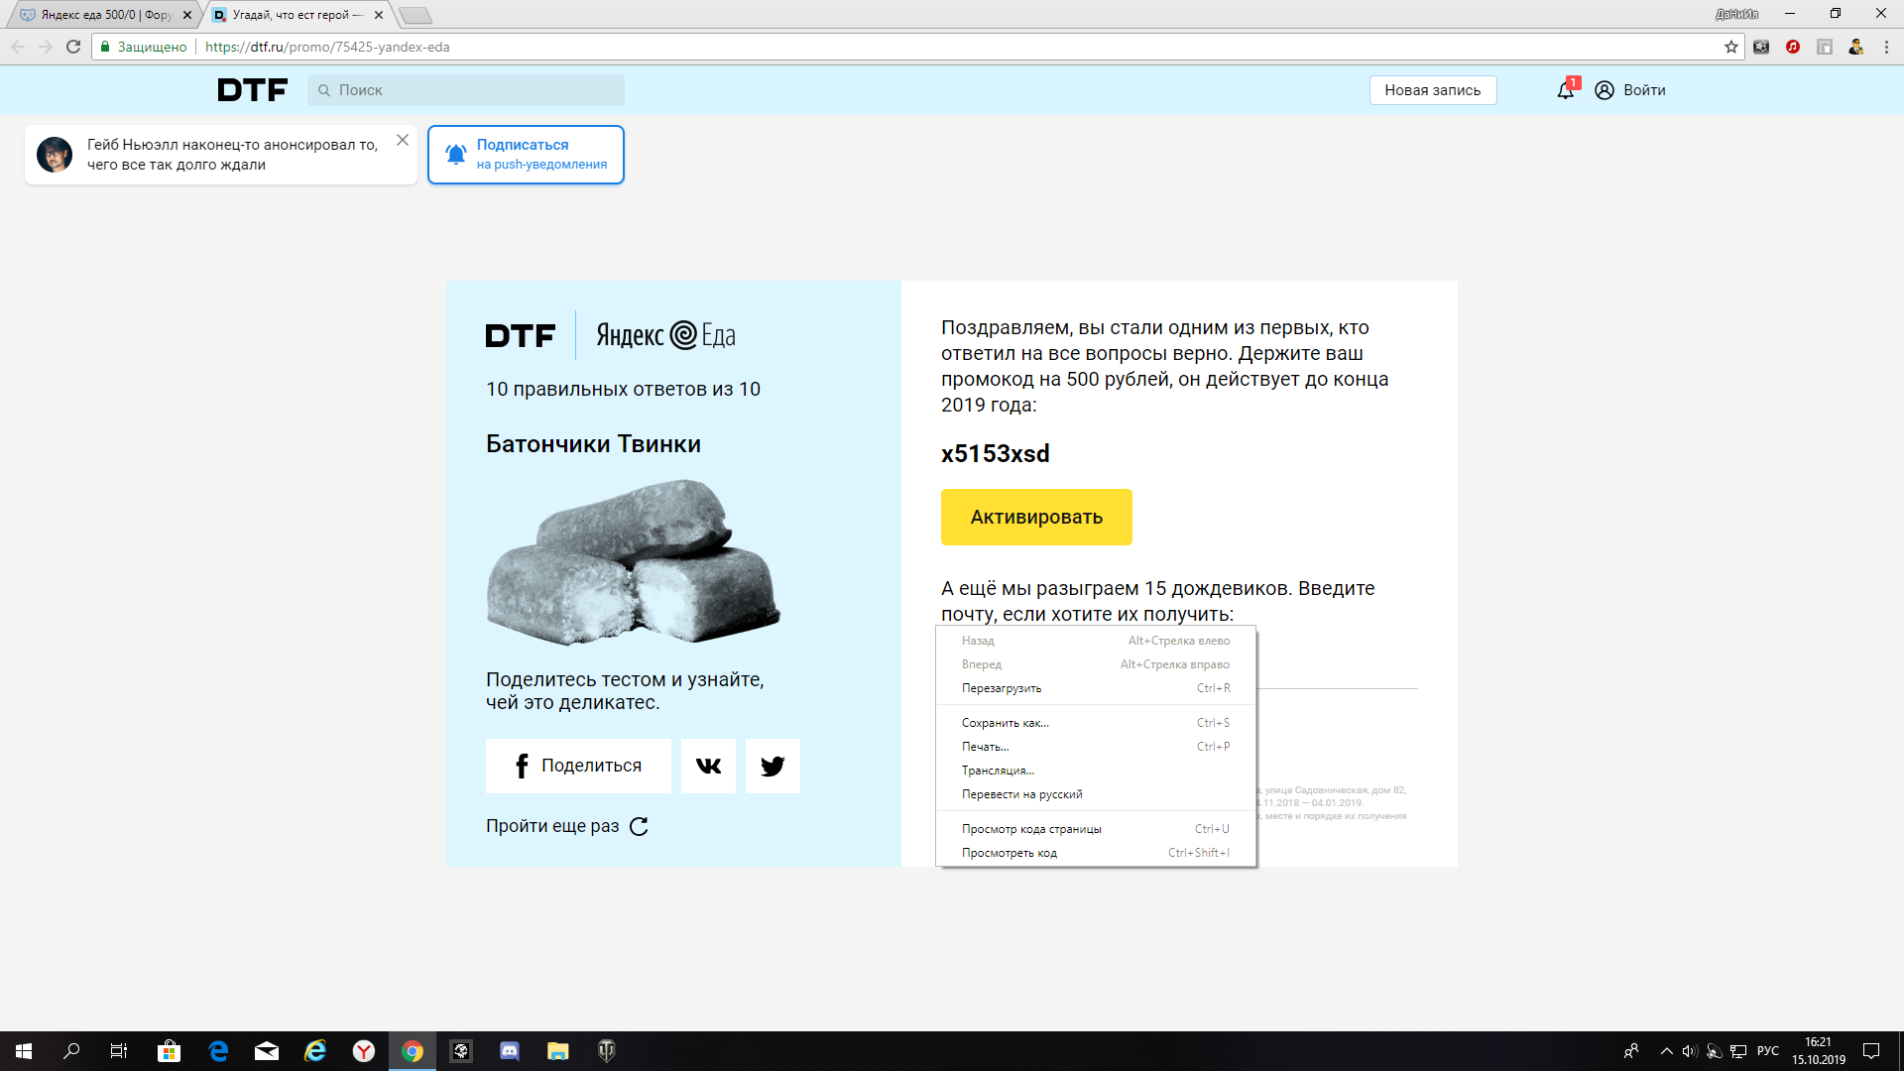
Task: Close the Гейб Ньюэлл news notification
Action: click(x=403, y=141)
